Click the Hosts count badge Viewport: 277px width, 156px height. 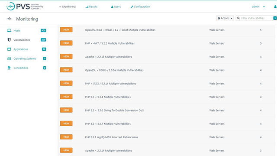(43, 30)
